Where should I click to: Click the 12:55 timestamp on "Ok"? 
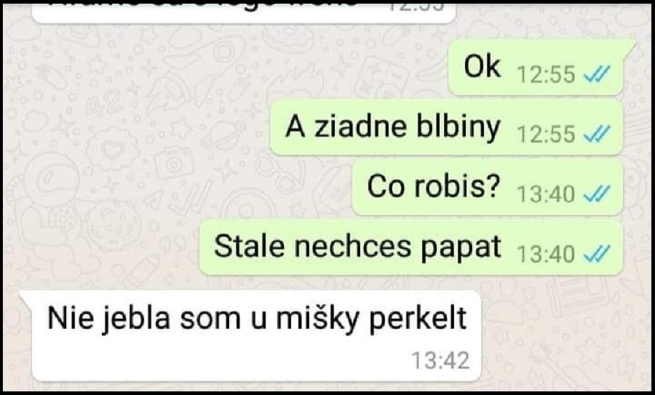[547, 74]
